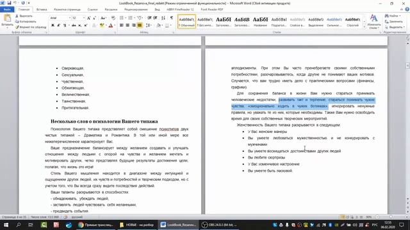Viewport: 410px width, 230px height.
Task: Click the Increase Indent icon
Action: pyautogui.click(x=155, y=18)
